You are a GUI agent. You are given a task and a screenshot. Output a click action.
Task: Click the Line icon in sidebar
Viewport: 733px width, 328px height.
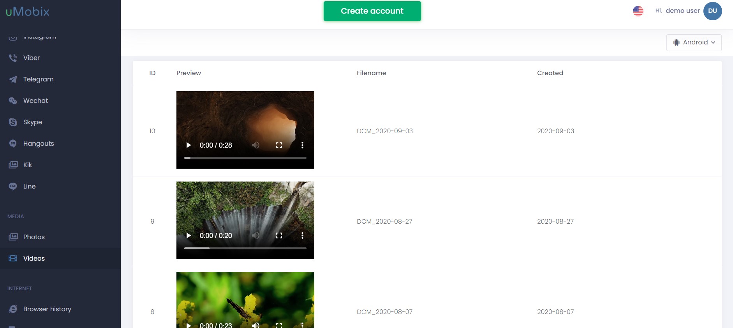point(13,186)
